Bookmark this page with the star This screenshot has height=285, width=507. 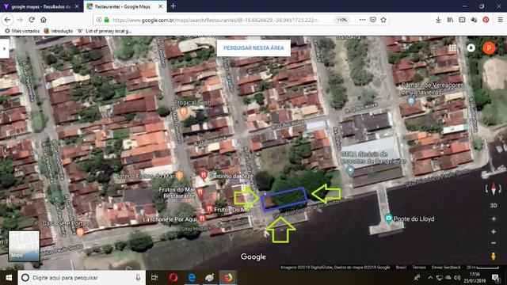pos(383,20)
